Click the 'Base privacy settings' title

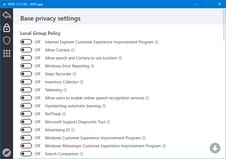click(x=50, y=19)
